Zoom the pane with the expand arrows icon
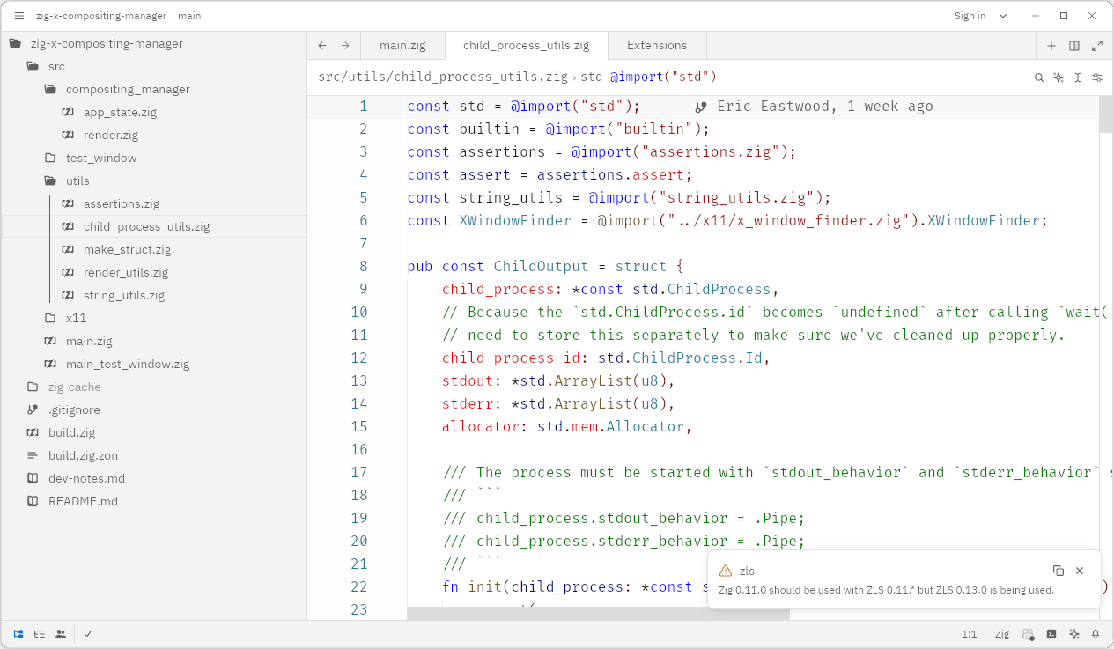Screen dimensions: 1114x649 click(1097, 46)
